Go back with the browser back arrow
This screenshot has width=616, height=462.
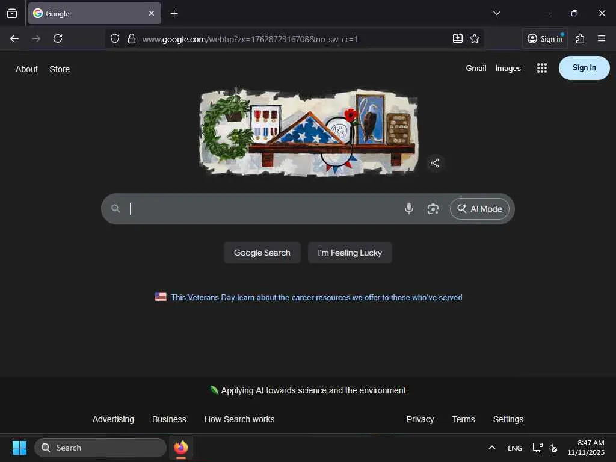click(x=14, y=38)
